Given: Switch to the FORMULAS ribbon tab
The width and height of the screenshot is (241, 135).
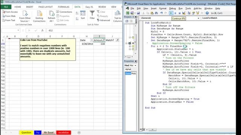Looking at the screenshot, I should pos(64,7).
